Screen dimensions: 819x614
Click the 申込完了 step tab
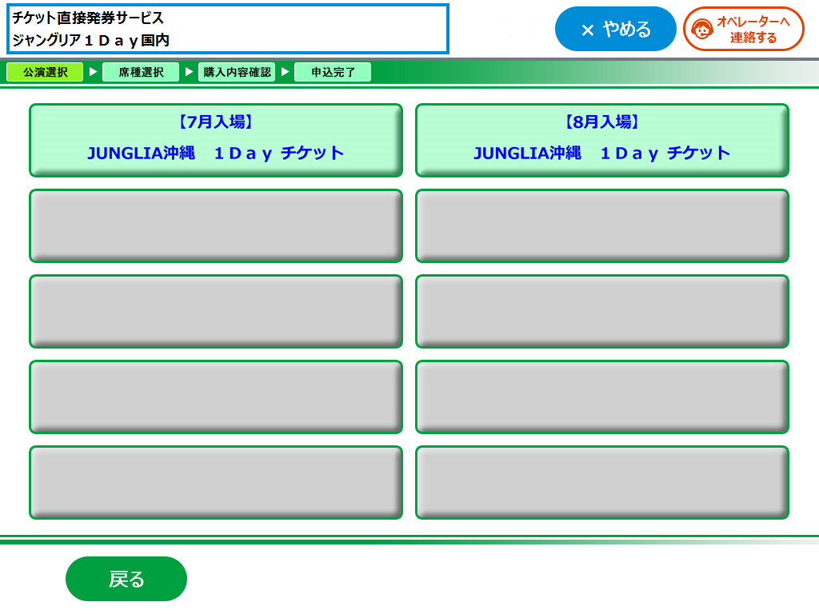[x=333, y=72]
